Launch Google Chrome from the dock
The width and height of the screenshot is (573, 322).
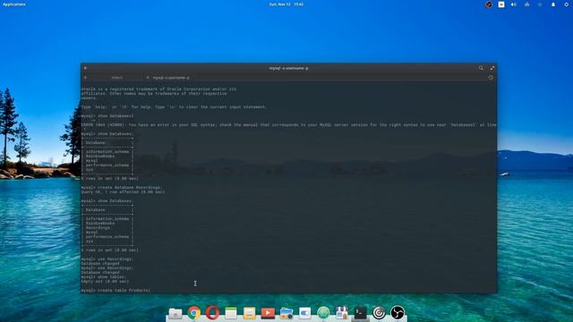194,313
